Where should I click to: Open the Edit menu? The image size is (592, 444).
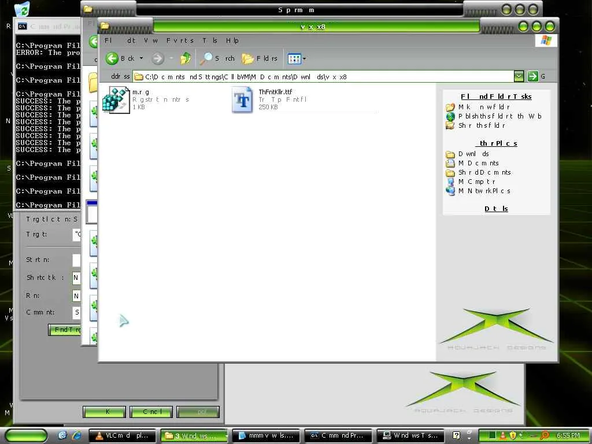[131, 40]
